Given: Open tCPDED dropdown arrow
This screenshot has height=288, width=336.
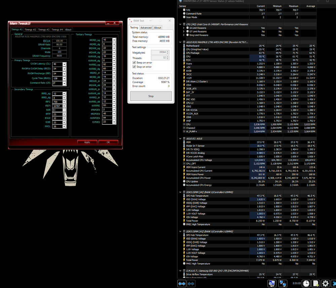Looking at the screenshot, I should pos(114,122).
